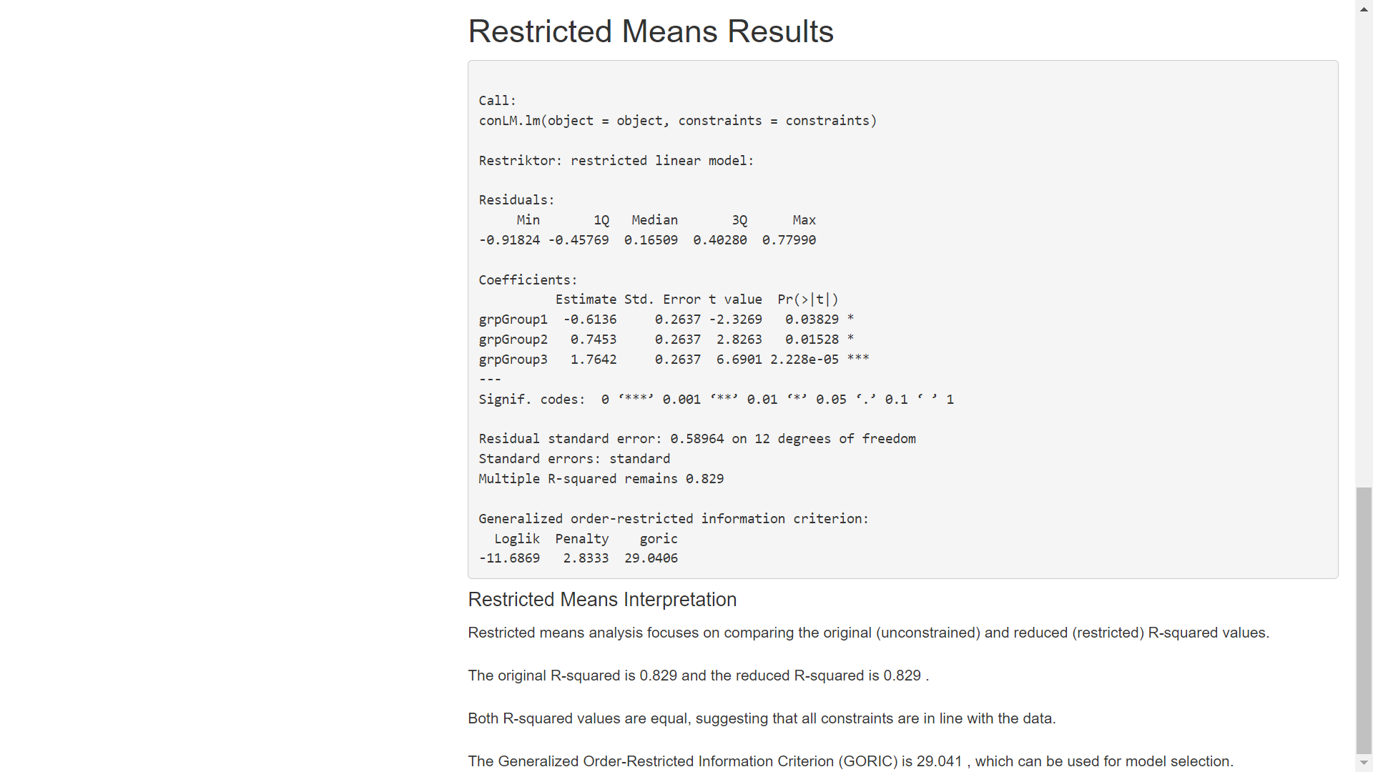Click the Restricted Means Results heading
Screen dimensions: 1373x772
point(651,31)
